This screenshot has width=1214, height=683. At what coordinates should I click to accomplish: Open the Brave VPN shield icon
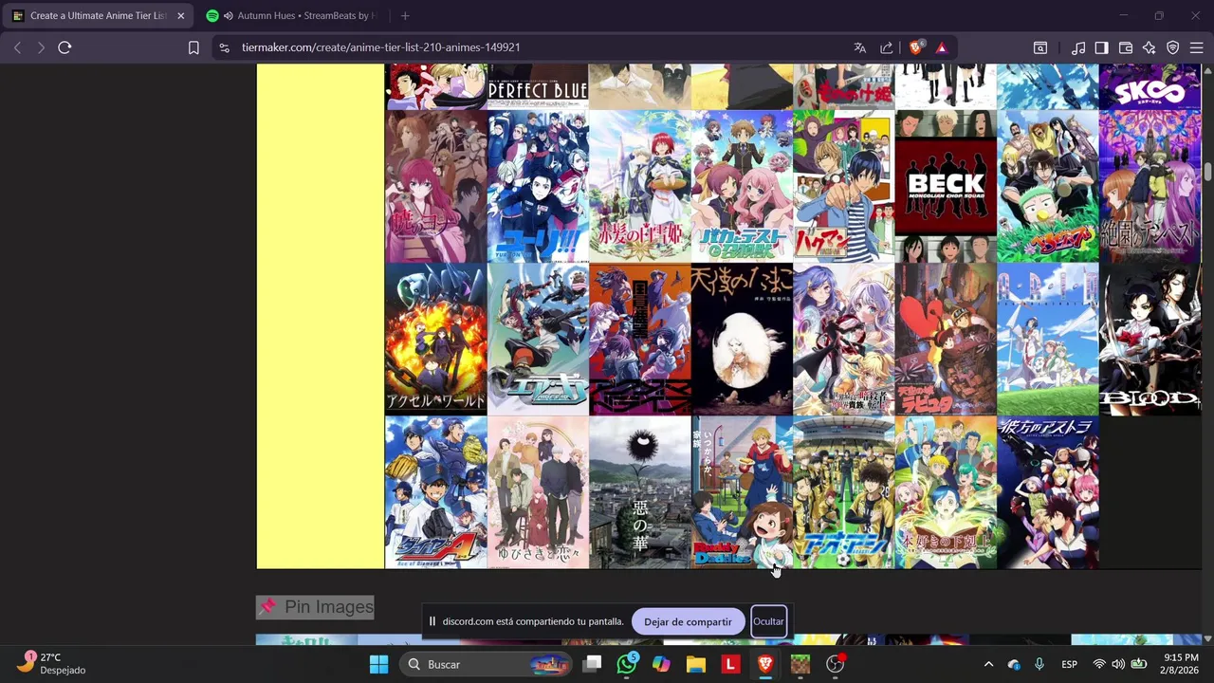pos(1173,47)
